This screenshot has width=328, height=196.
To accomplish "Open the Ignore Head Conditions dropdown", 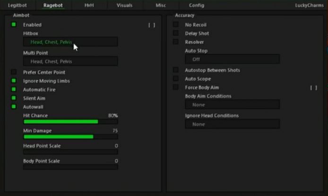I will coord(233,124).
